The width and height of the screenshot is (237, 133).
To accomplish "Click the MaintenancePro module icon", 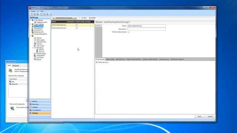I will pos(33,32).
